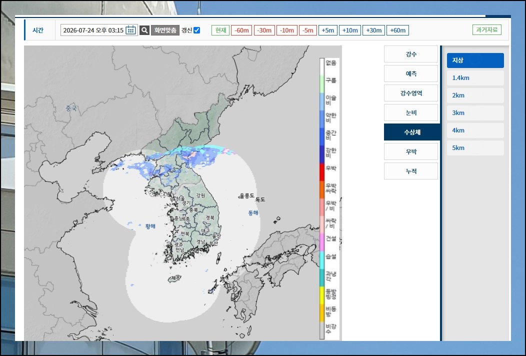526x356 pixels.
Task: Choose the 1.4km altitude level
Action: [x=475, y=78]
